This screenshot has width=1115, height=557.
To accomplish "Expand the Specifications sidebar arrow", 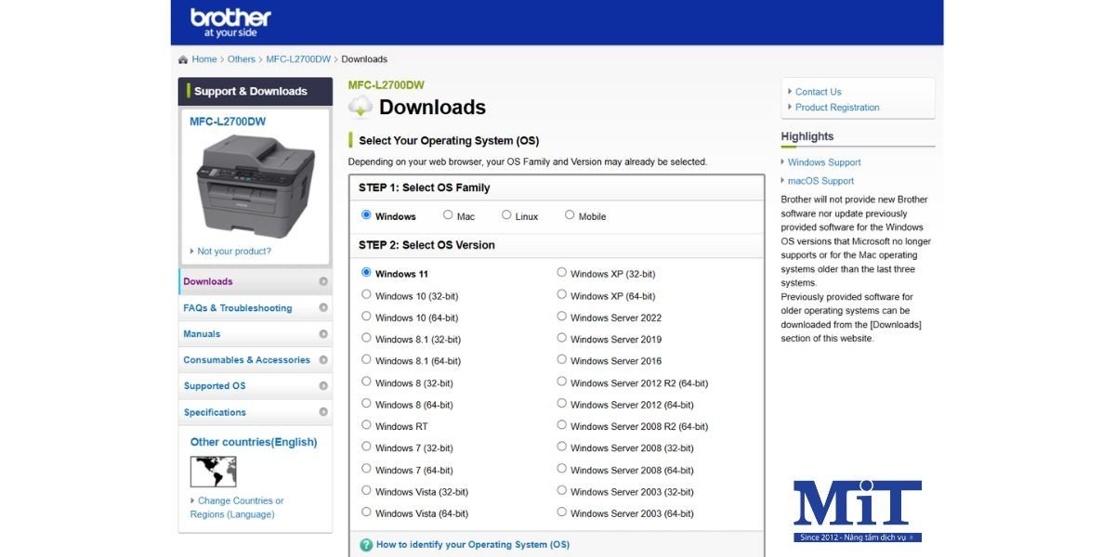I will [323, 412].
